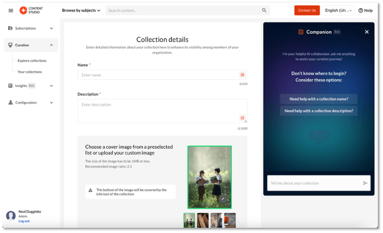Open the Browse by subjects dropdown

[81, 11]
